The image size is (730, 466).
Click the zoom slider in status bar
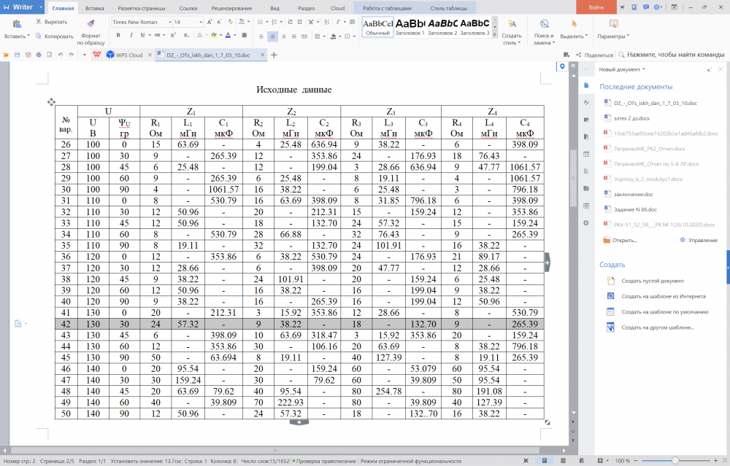679,461
